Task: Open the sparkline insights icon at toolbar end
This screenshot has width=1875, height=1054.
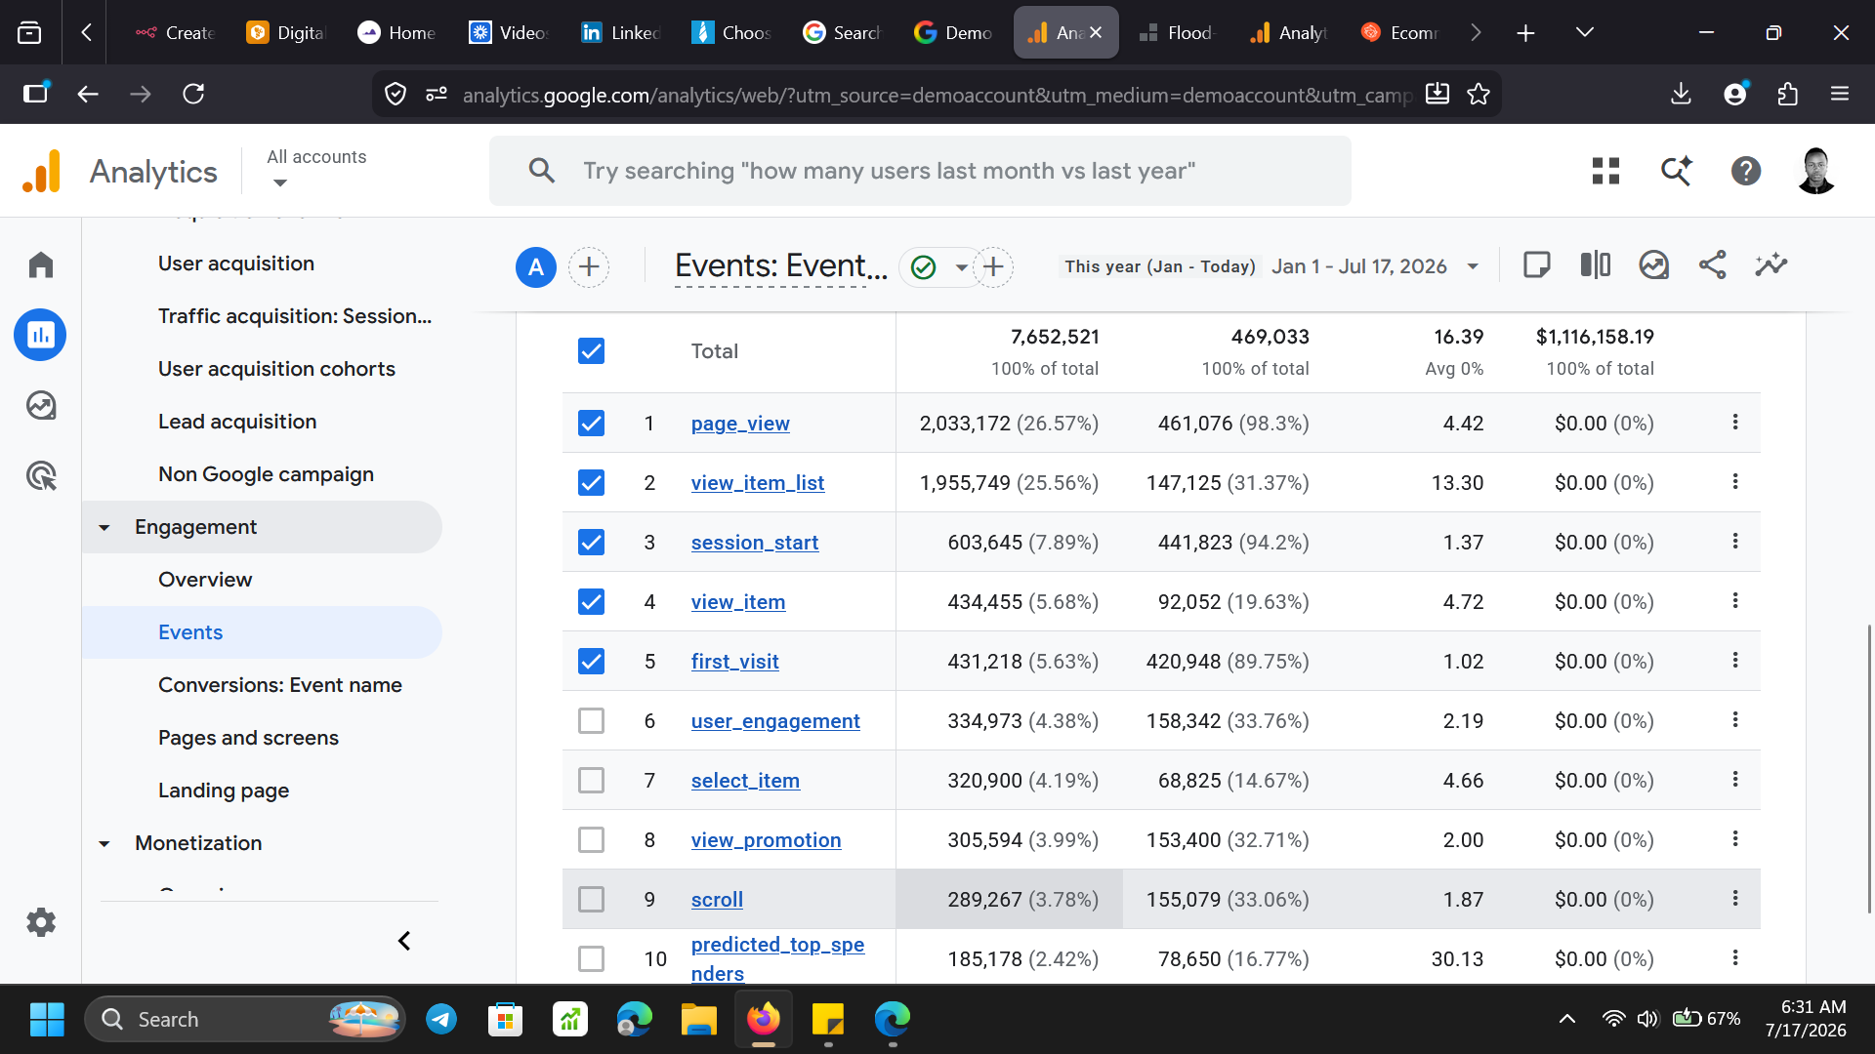Action: [x=1771, y=265]
